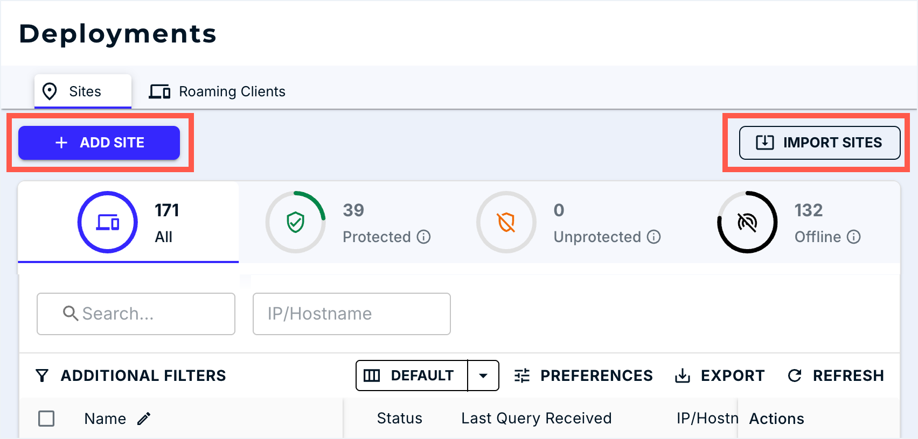The width and height of the screenshot is (918, 439).
Task: Open PREFERENCES
Action: (583, 376)
